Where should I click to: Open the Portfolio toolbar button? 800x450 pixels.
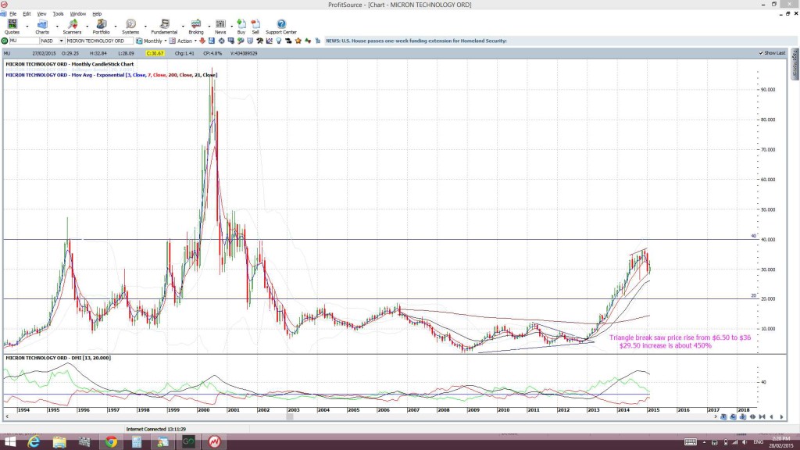(x=101, y=27)
